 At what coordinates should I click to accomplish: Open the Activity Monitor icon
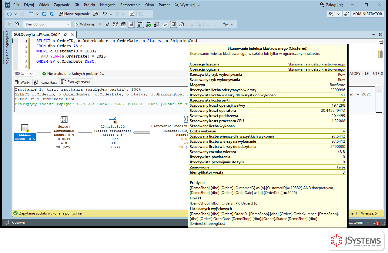[132, 14]
